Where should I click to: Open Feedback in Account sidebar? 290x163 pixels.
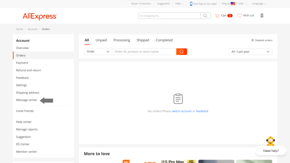(x=22, y=78)
